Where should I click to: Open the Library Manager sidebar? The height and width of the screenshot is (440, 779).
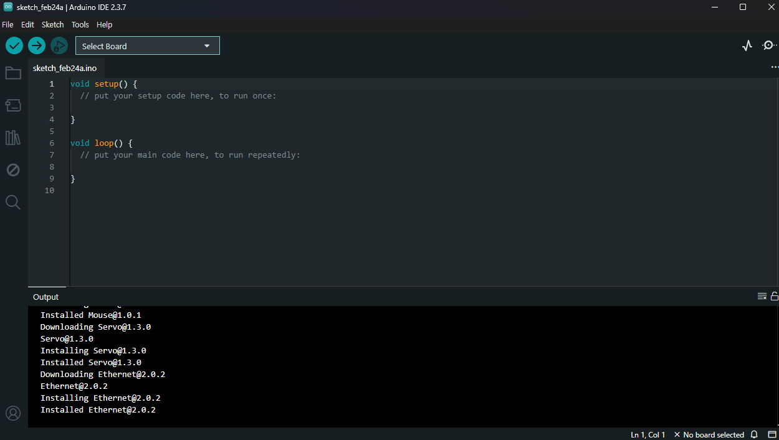(13, 138)
